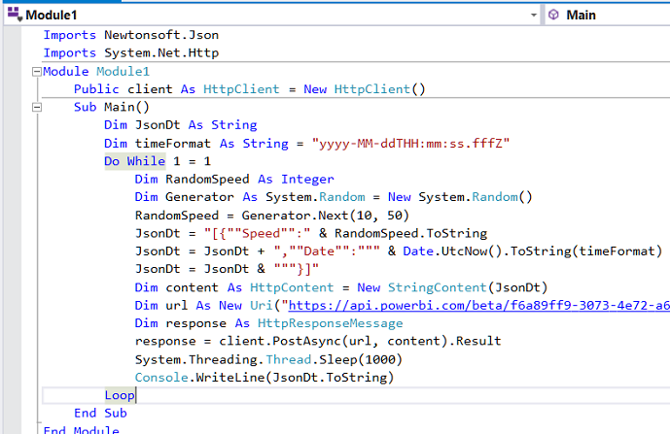The width and height of the screenshot is (670, 434).
Task: Click the purple cube icon beside Main
Action: coord(553,15)
